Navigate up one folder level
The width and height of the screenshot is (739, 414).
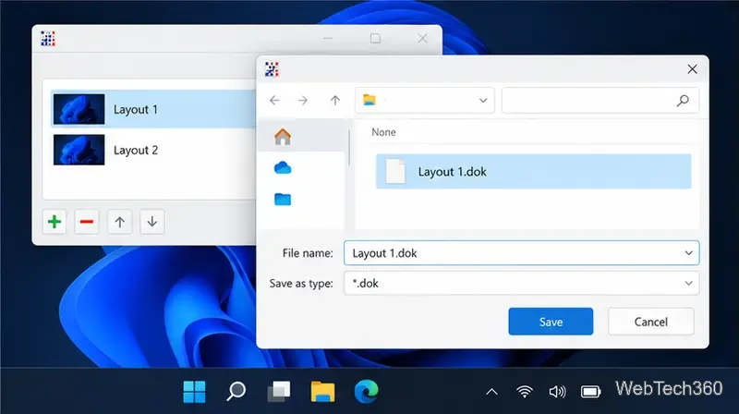(x=335, y=100)
